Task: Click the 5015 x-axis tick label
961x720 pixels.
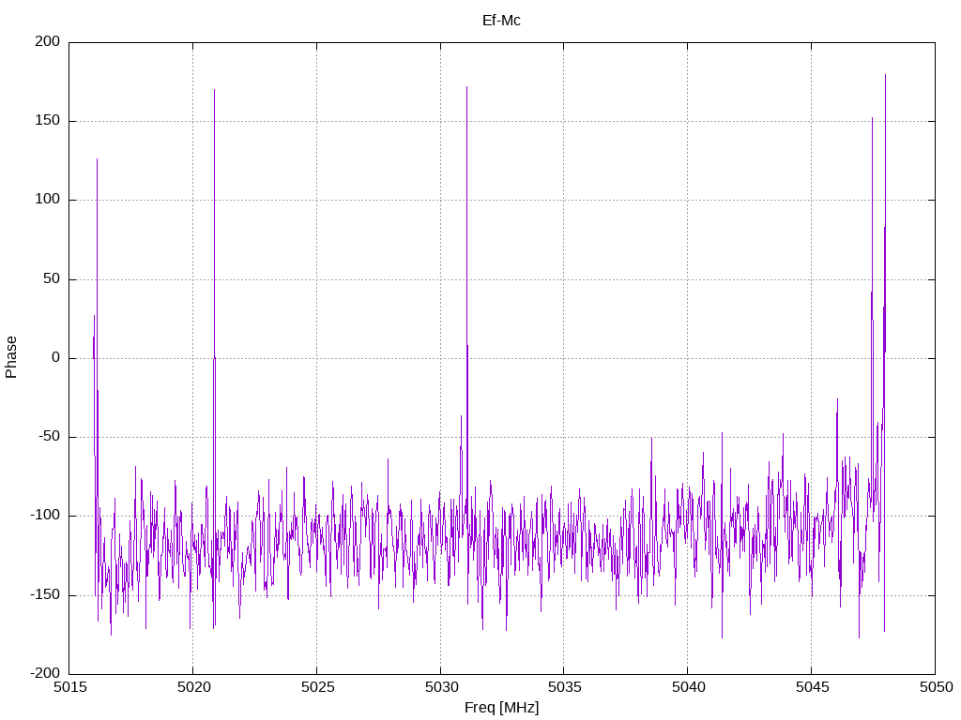Action: click(69, 687)
